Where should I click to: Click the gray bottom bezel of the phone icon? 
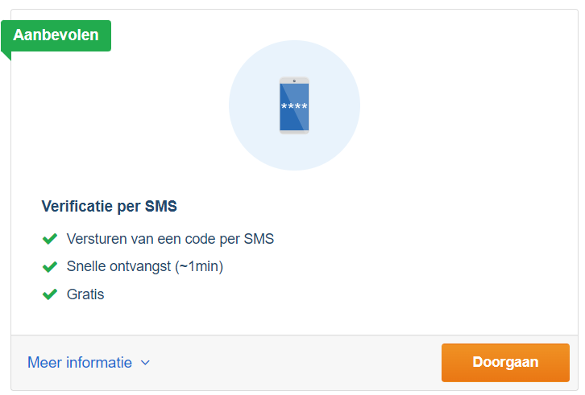(x=294, y=132)
